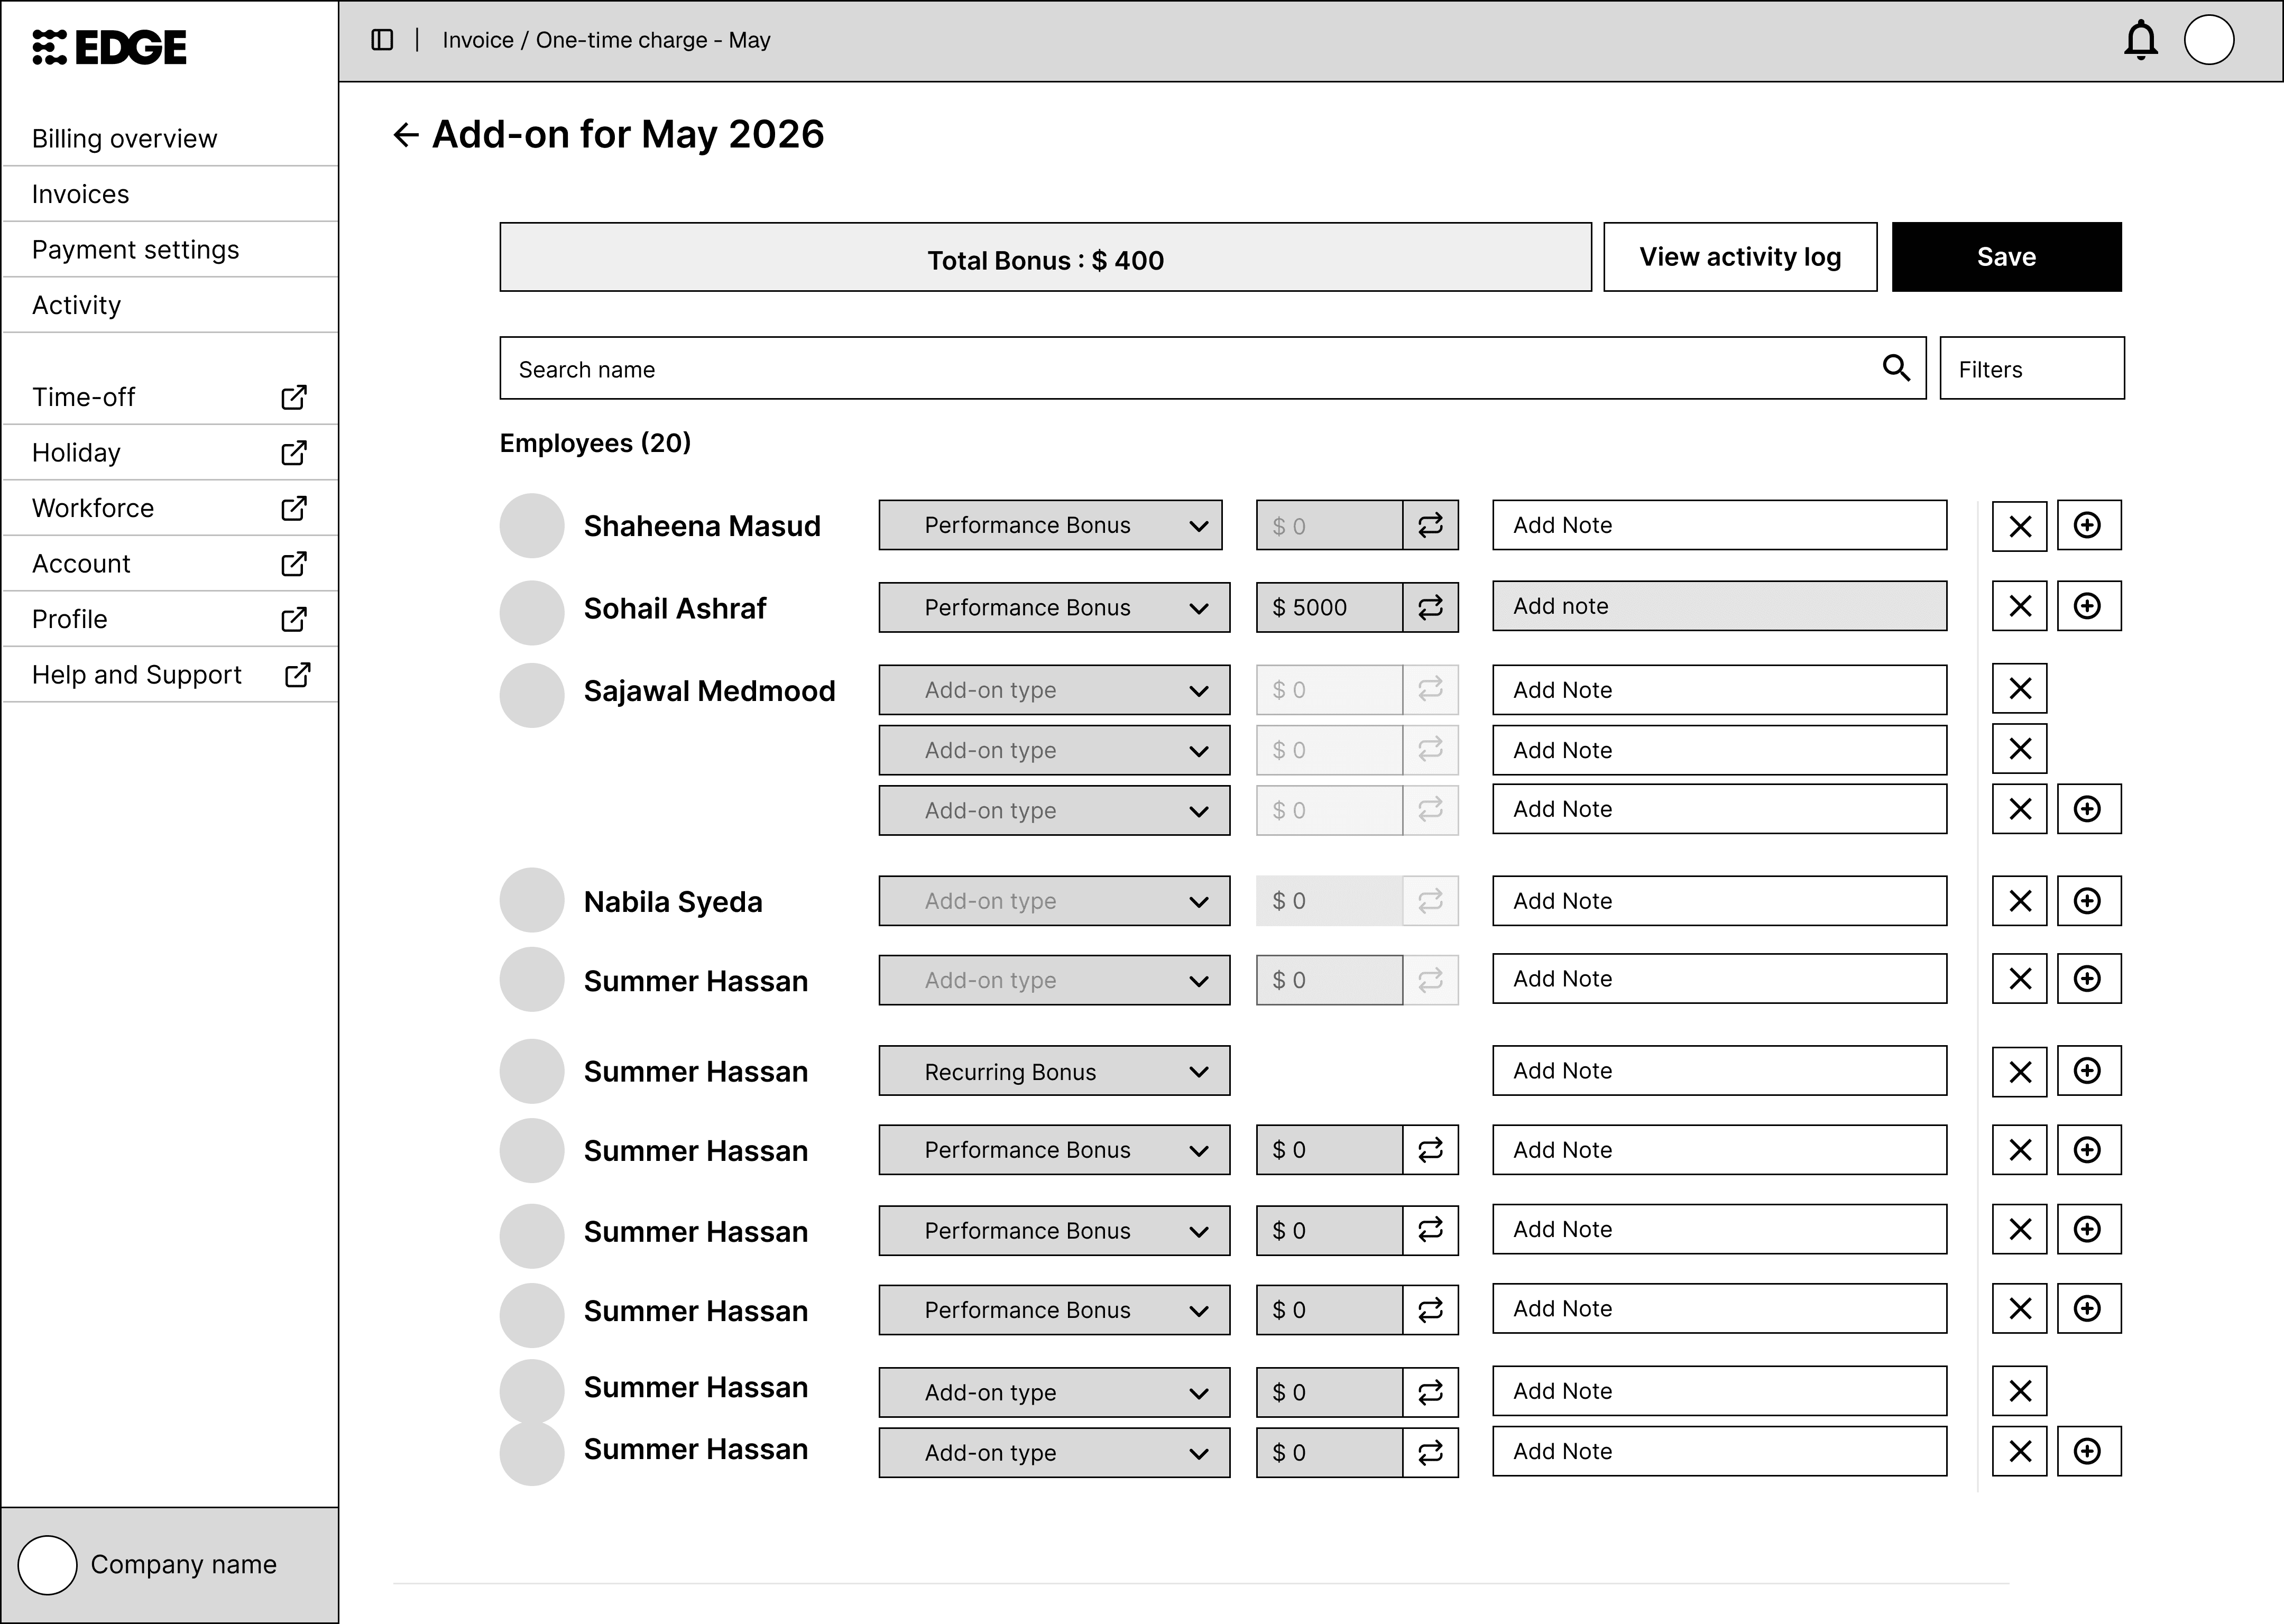Click swap icon next to $ 5000
This screenshot has width=2284, height=1624.
point(1430,607)
